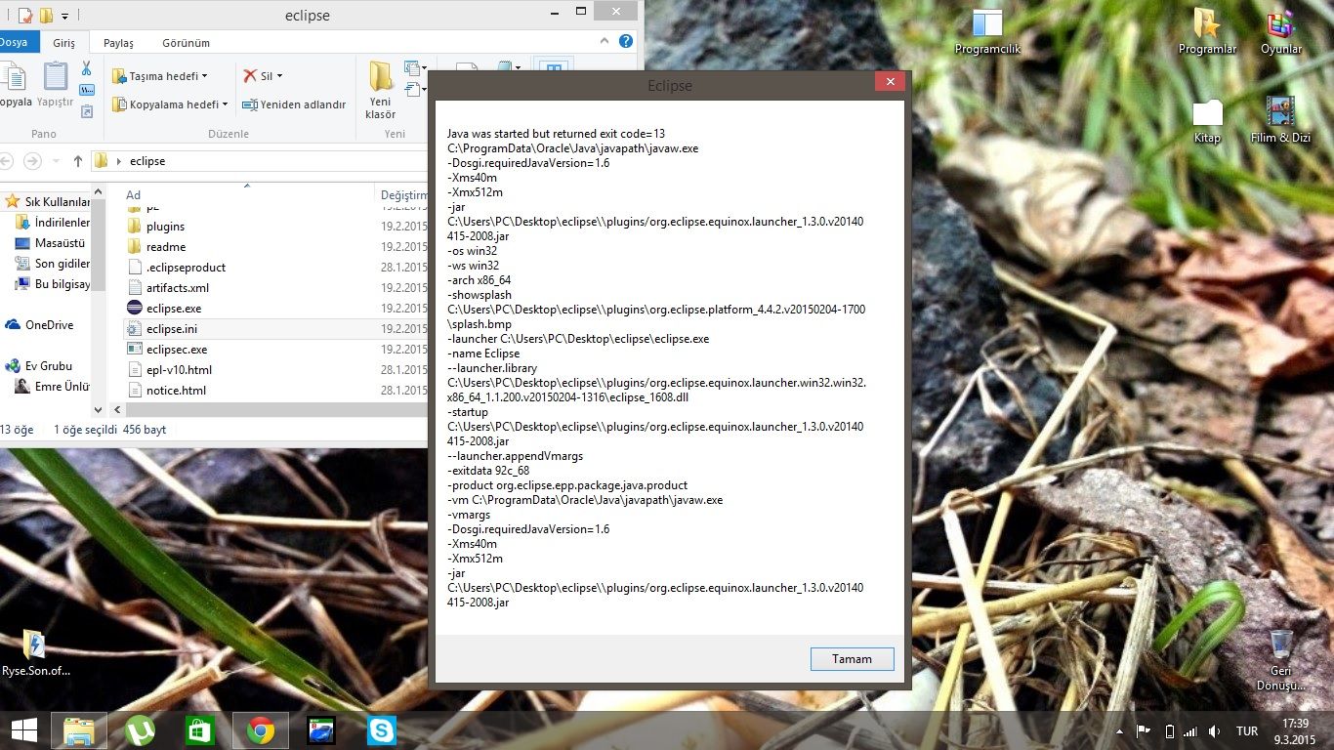Open the recent locations dropdown arrow
This screenshot has width=1334, height=750.
coord(56,161)
